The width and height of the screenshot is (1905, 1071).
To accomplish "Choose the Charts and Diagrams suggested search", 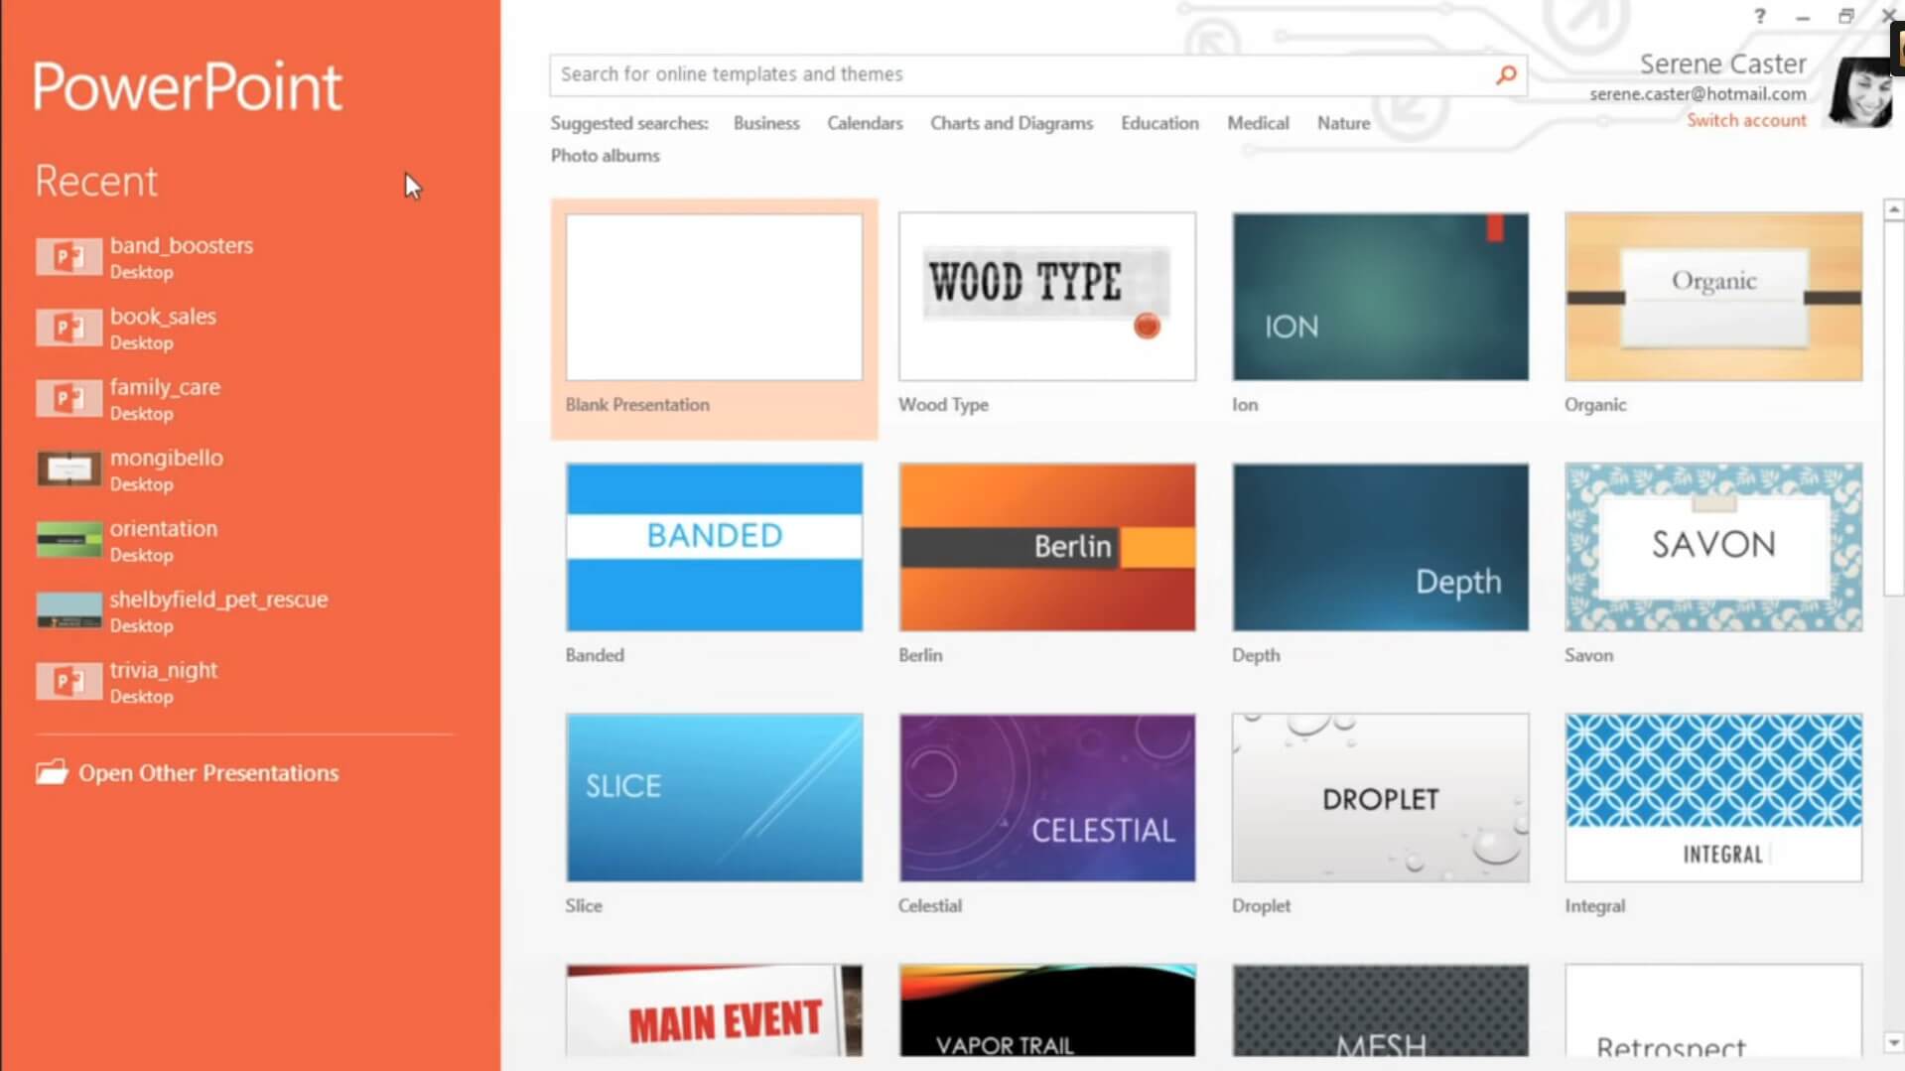I will [1011, 123].
